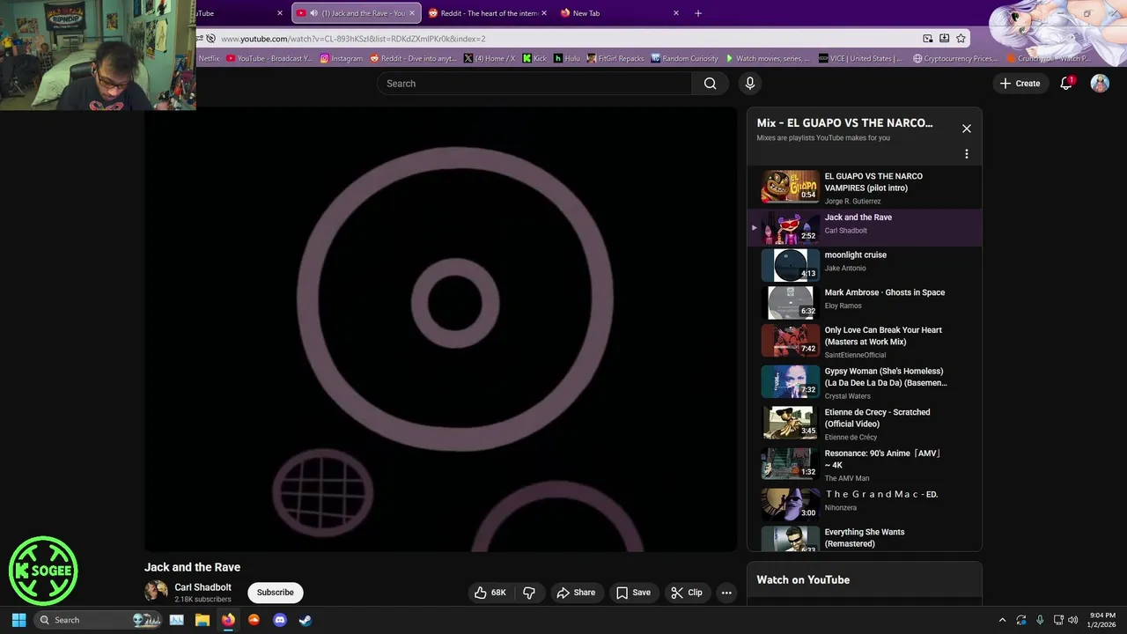Select the Jack and the Rave tab
This screenshot has width=1127, height=634.
(x=356, y=13)
